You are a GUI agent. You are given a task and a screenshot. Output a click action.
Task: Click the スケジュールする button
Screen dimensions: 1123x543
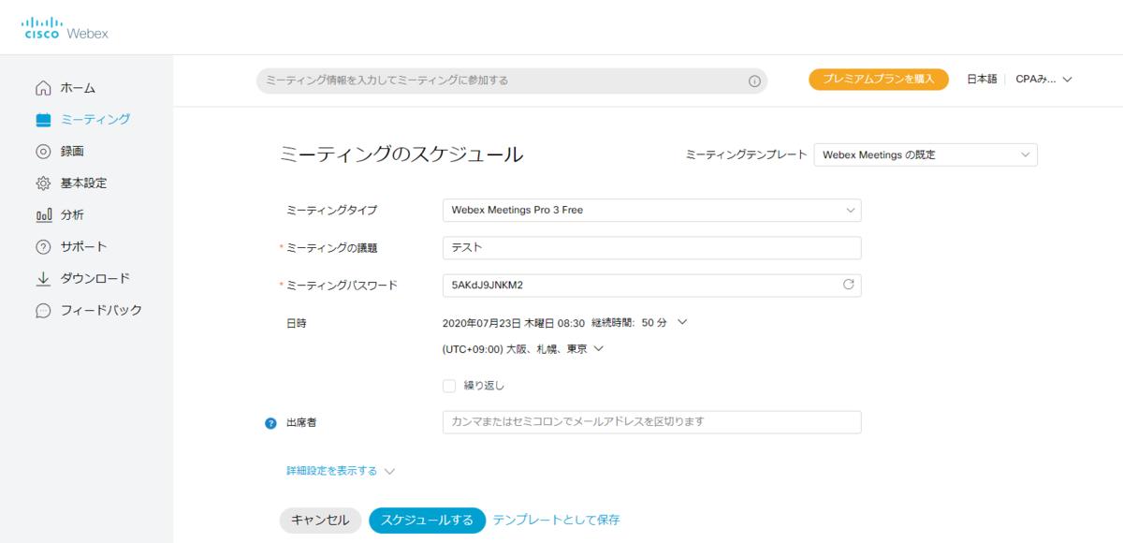pyautogui.click(x=428, y=521)
